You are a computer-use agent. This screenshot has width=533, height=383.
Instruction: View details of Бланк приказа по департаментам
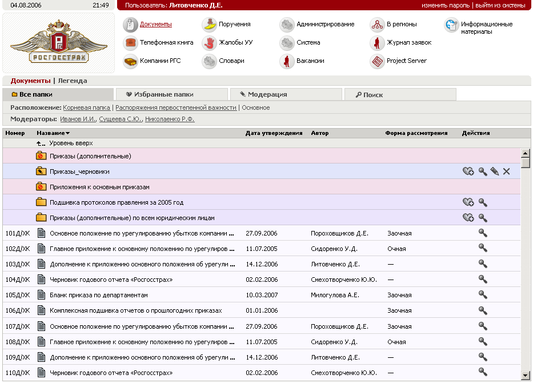click(483, 294)
